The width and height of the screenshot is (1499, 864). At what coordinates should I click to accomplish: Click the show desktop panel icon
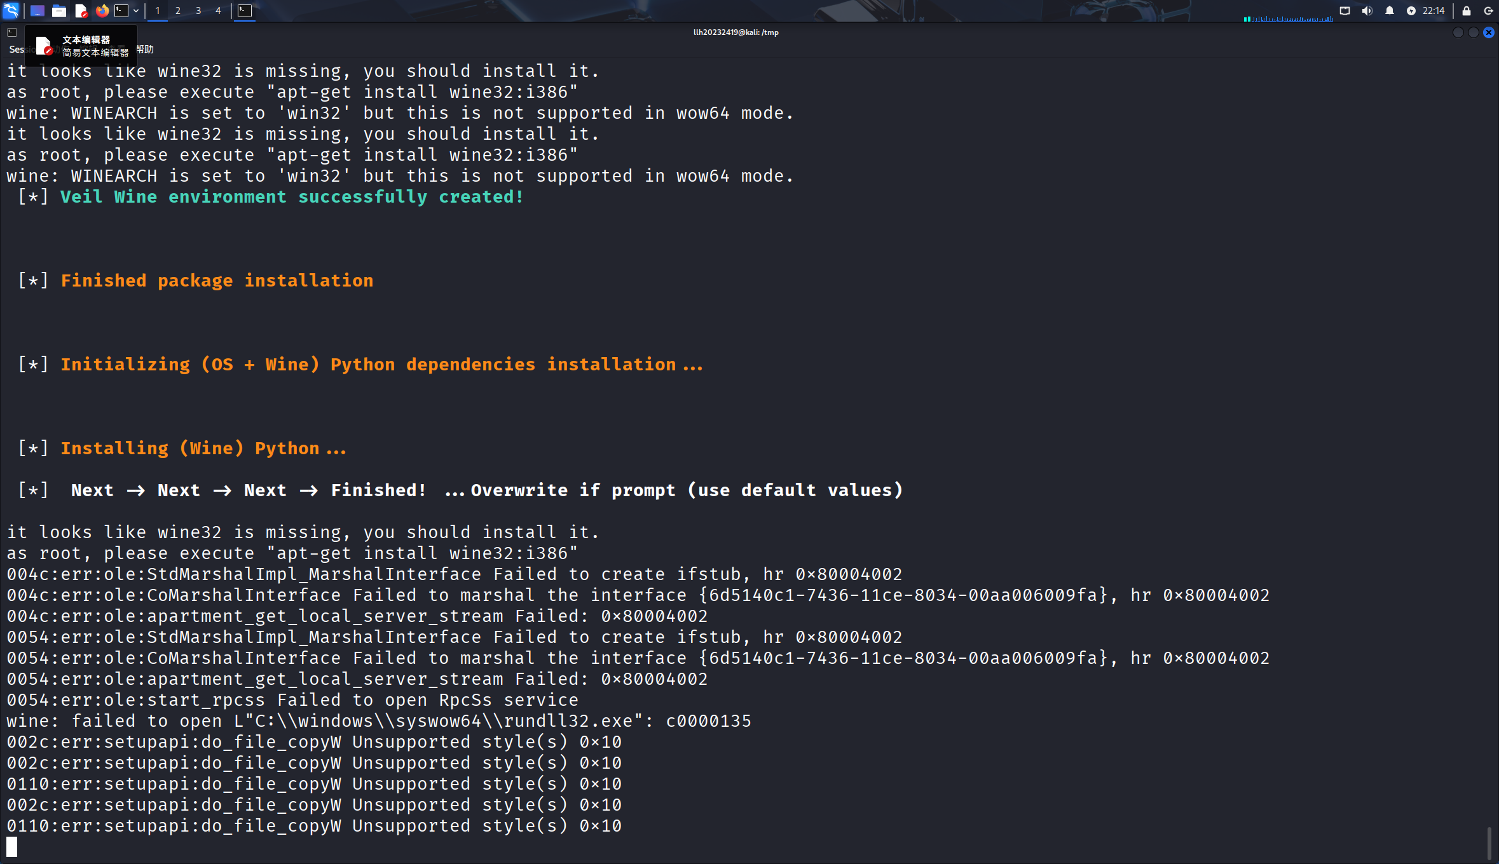coord(38,11)
